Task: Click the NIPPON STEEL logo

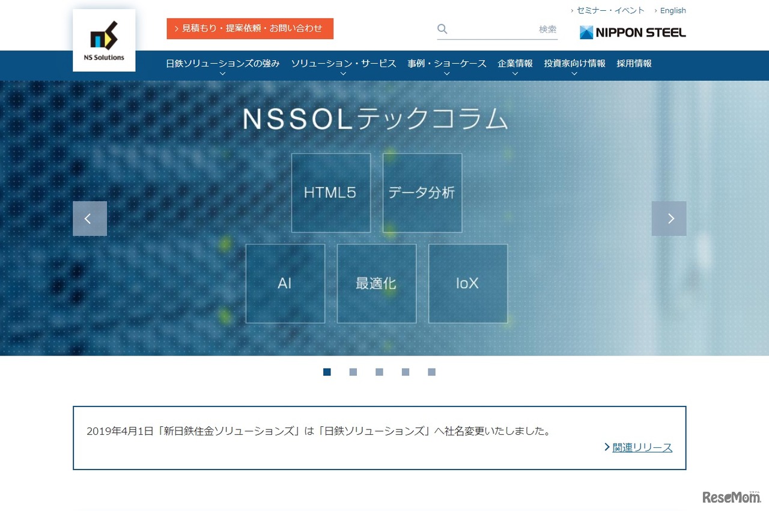Action: click(x=631, y=32)
